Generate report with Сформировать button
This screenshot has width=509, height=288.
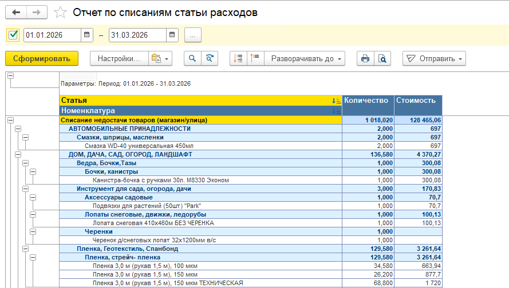(x=42, y=59)
